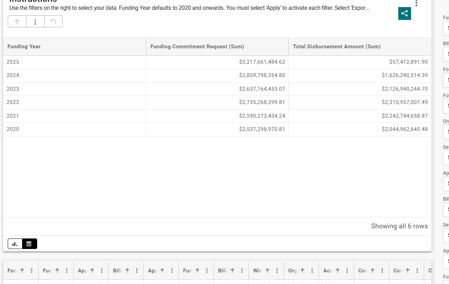
Task: Click the drill up arrow button
Action: (17, 22)
